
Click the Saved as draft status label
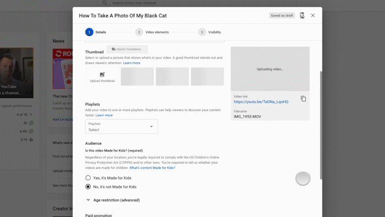[x=282, y=15]
